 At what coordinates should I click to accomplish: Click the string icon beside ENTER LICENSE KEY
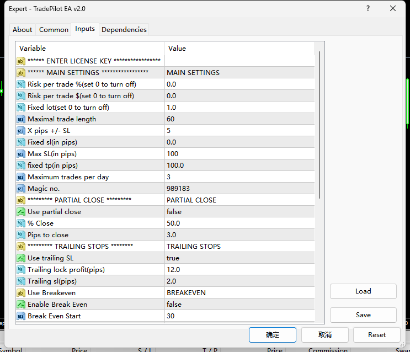21,61
